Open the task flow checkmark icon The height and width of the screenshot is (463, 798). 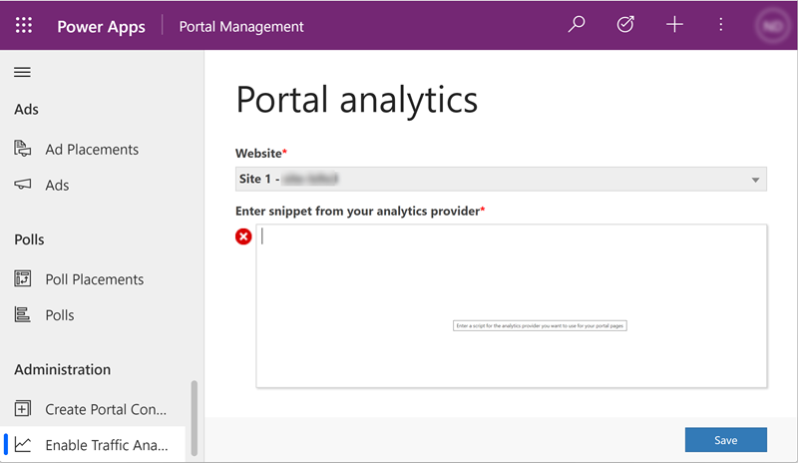tap(625, 25)
